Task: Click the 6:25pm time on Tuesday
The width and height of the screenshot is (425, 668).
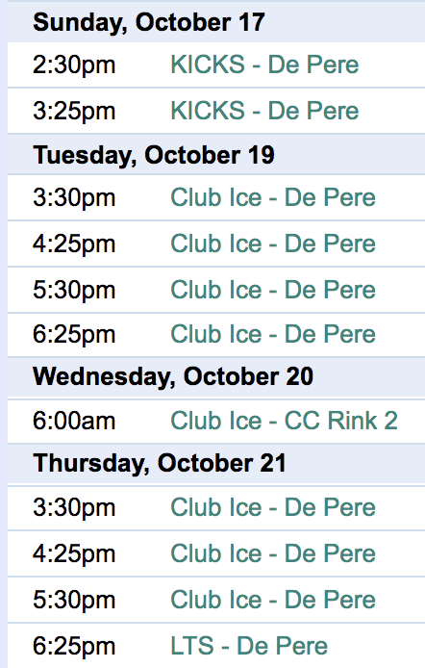Action: (x=74, y=334)
